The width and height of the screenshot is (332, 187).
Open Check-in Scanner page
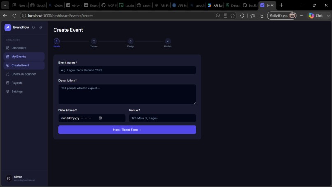(24, 74)
